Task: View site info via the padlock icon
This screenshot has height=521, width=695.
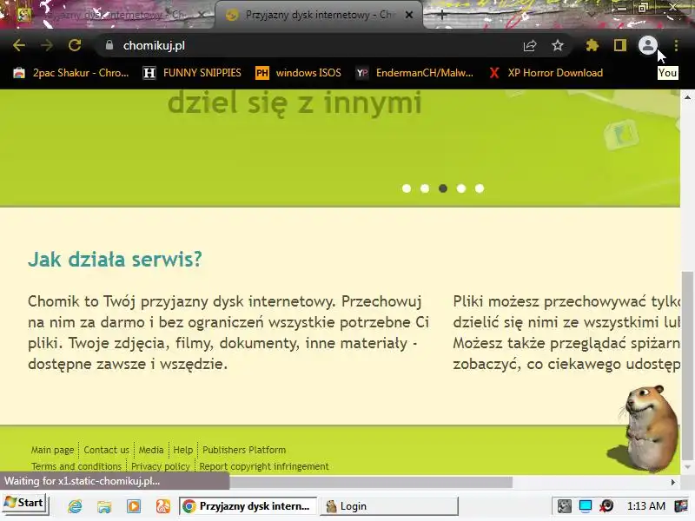Action: tap(109, 45)
